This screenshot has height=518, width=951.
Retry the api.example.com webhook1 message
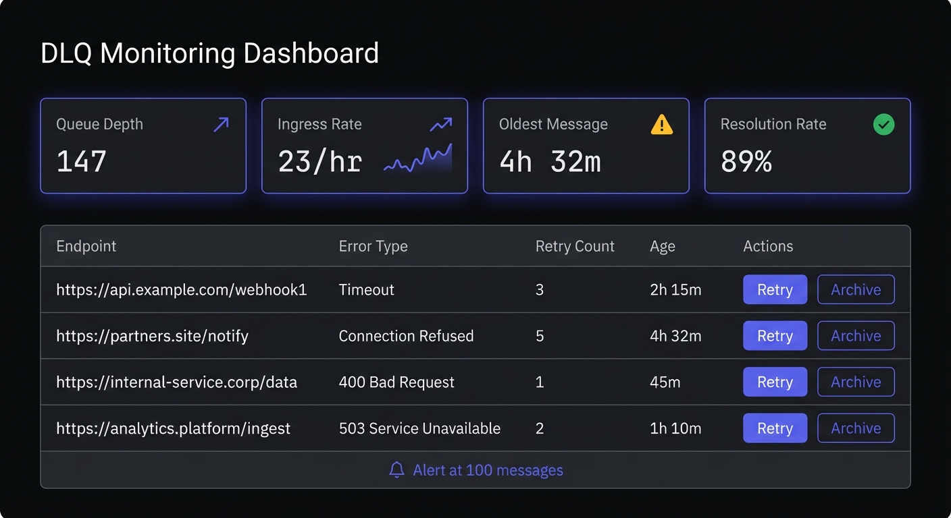(x=775, y=289)
